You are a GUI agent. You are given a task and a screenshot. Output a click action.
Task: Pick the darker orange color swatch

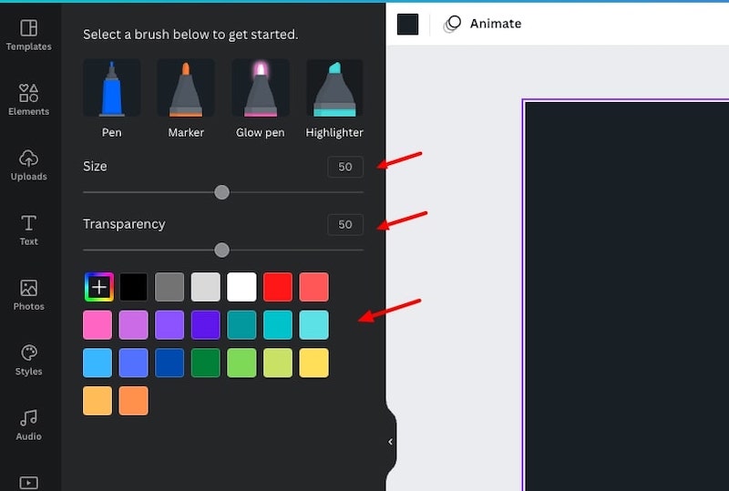(133, 401)
